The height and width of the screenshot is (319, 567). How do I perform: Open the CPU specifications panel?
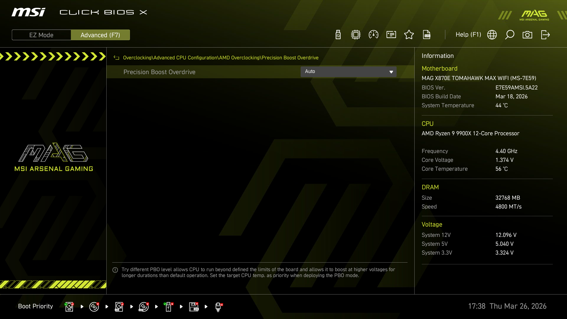356,35
